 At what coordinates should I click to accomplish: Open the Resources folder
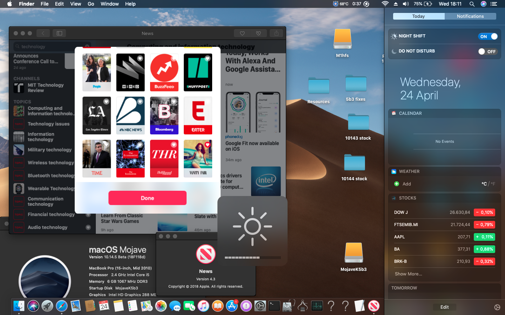pos(318,86)
